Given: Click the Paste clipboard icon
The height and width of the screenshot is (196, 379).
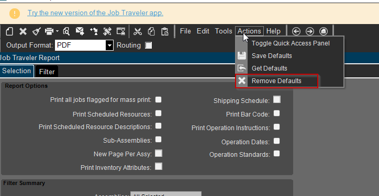Looking at the screenshot, I should [x=165, y=31].
